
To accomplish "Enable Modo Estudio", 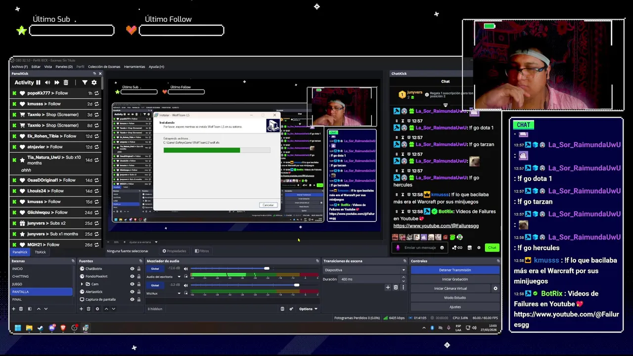I will pyautogui.click(x=455, y=298).
